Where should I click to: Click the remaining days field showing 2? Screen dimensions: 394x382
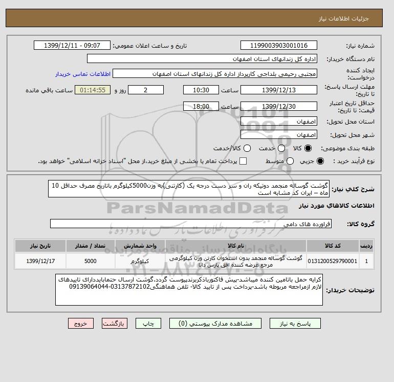(146, 90)
